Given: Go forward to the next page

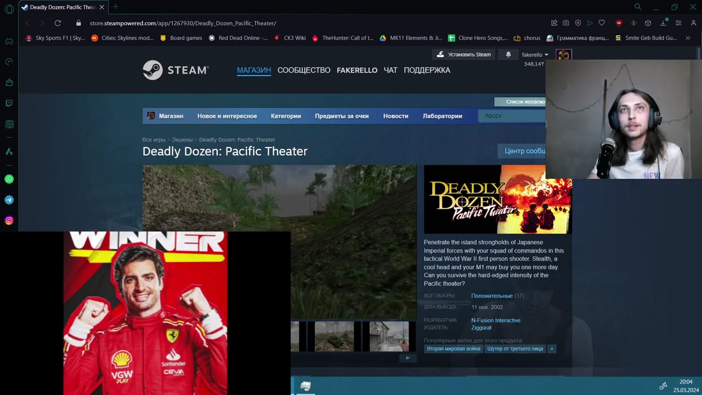Looking at the screenshot, I should click(x=42, y=23).
